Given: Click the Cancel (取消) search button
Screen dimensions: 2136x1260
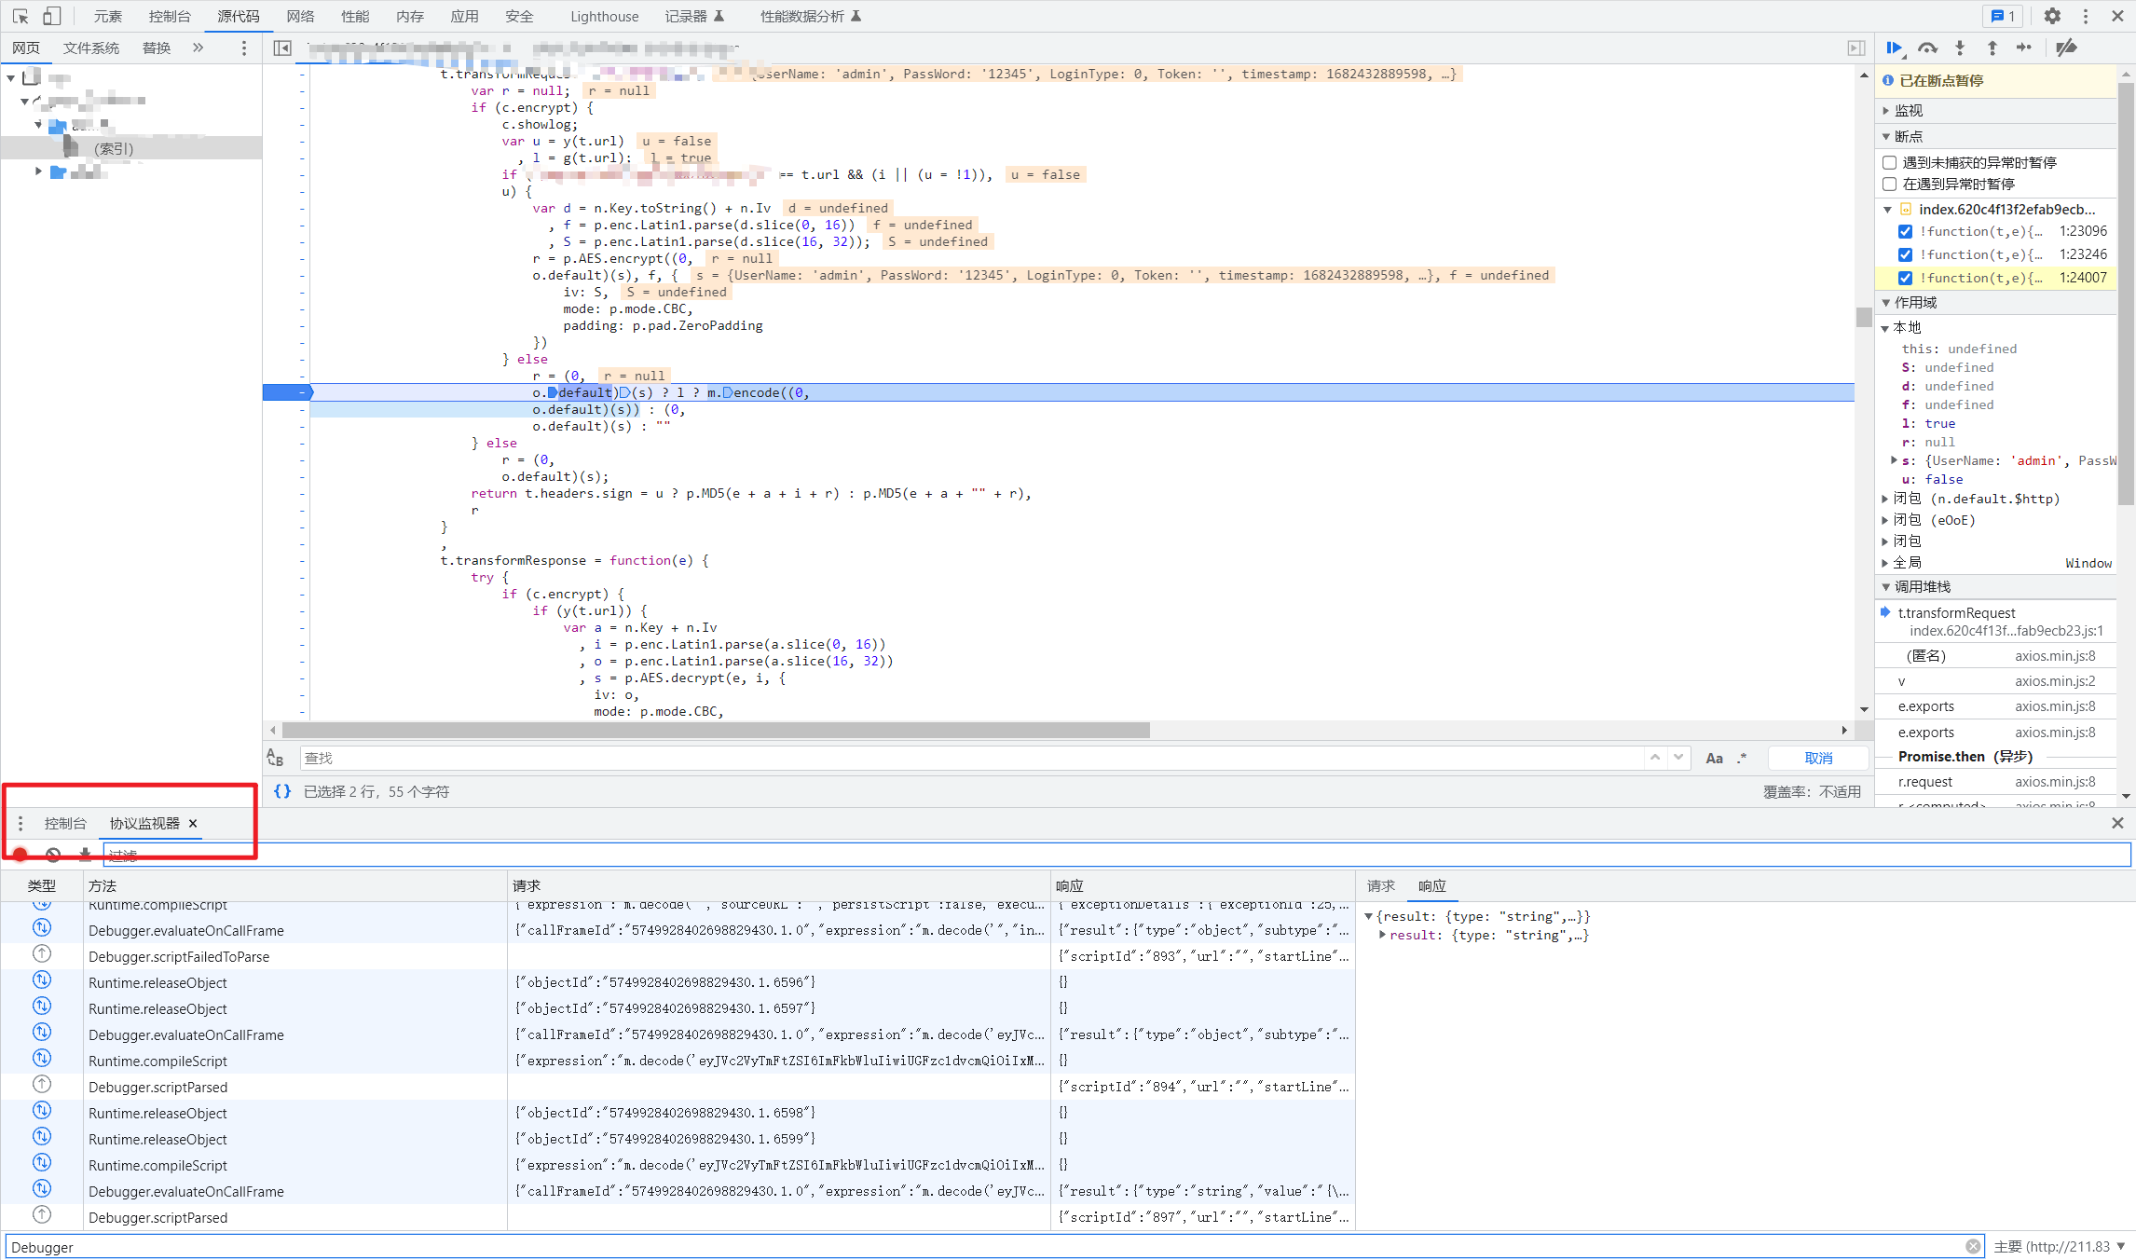Looking at the screenshot, I should click(x=1818, y=758).
